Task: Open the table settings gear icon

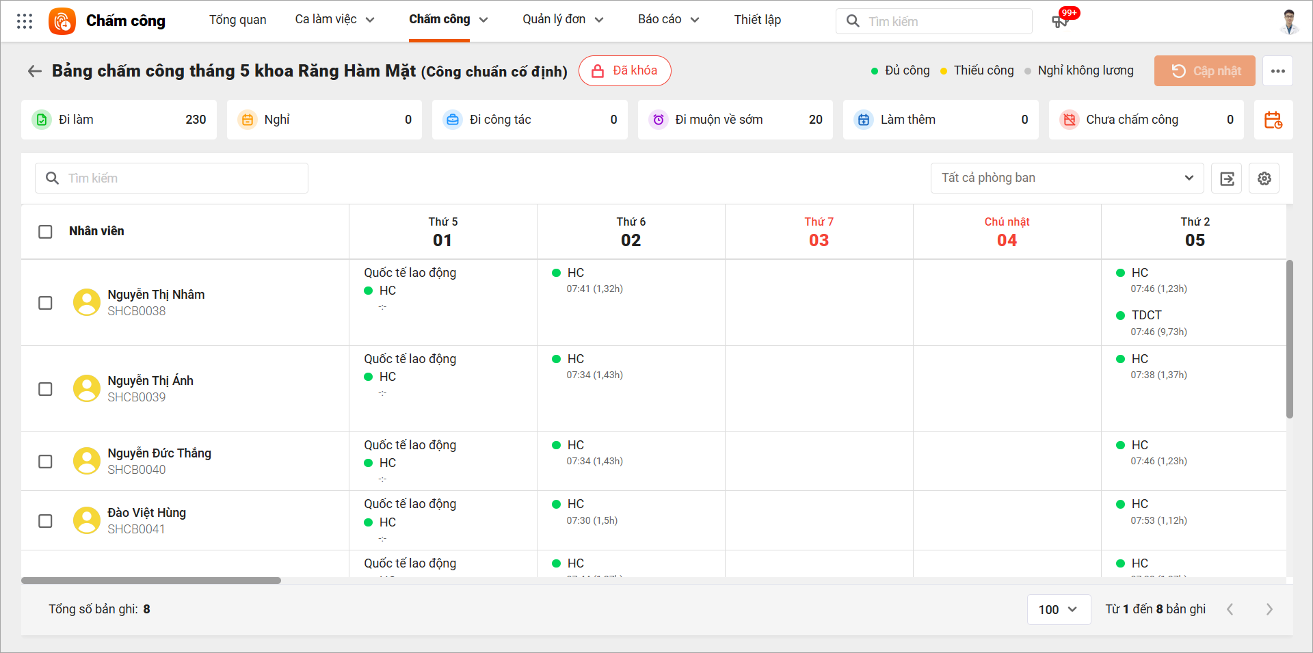Action: pyautogui.click(x=1264, y=178)
